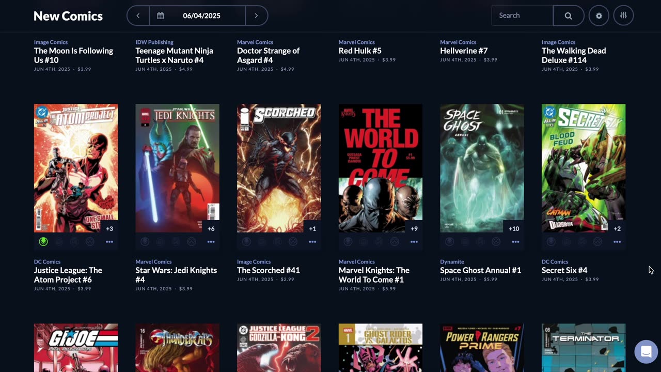Expand +1 variant on The Scorched cover
661x372 pixels.
click(x=312, y=228)
